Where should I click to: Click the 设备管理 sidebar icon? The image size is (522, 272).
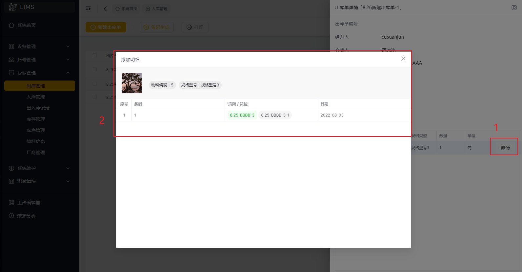pos(11,46)
